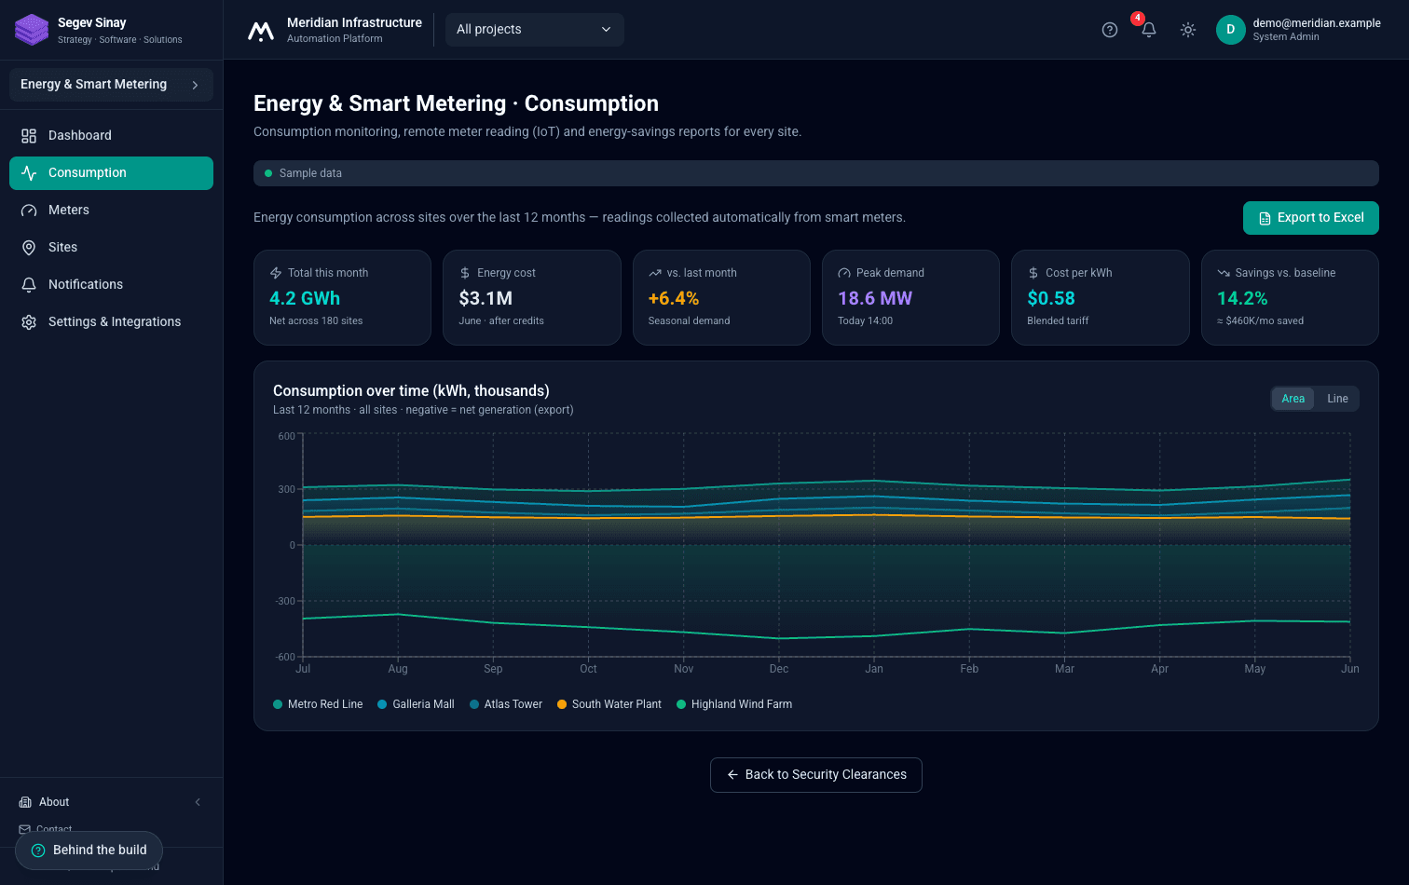The width and height of the screenshot is (1409, 885).
Task: Select the Consumption menu item
Action: pos(111,173)
